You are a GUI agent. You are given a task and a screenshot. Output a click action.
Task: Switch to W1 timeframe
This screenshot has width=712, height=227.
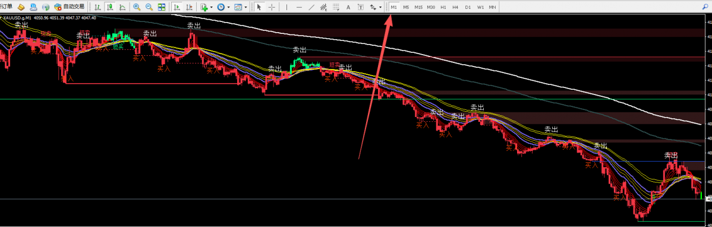click(x=480, y=7)
